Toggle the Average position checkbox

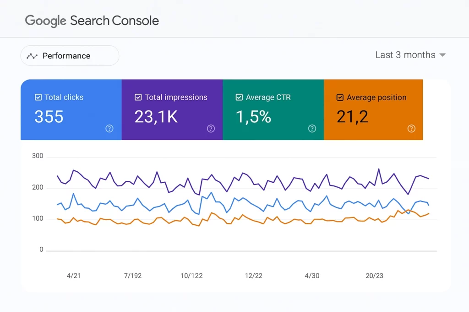340,97
